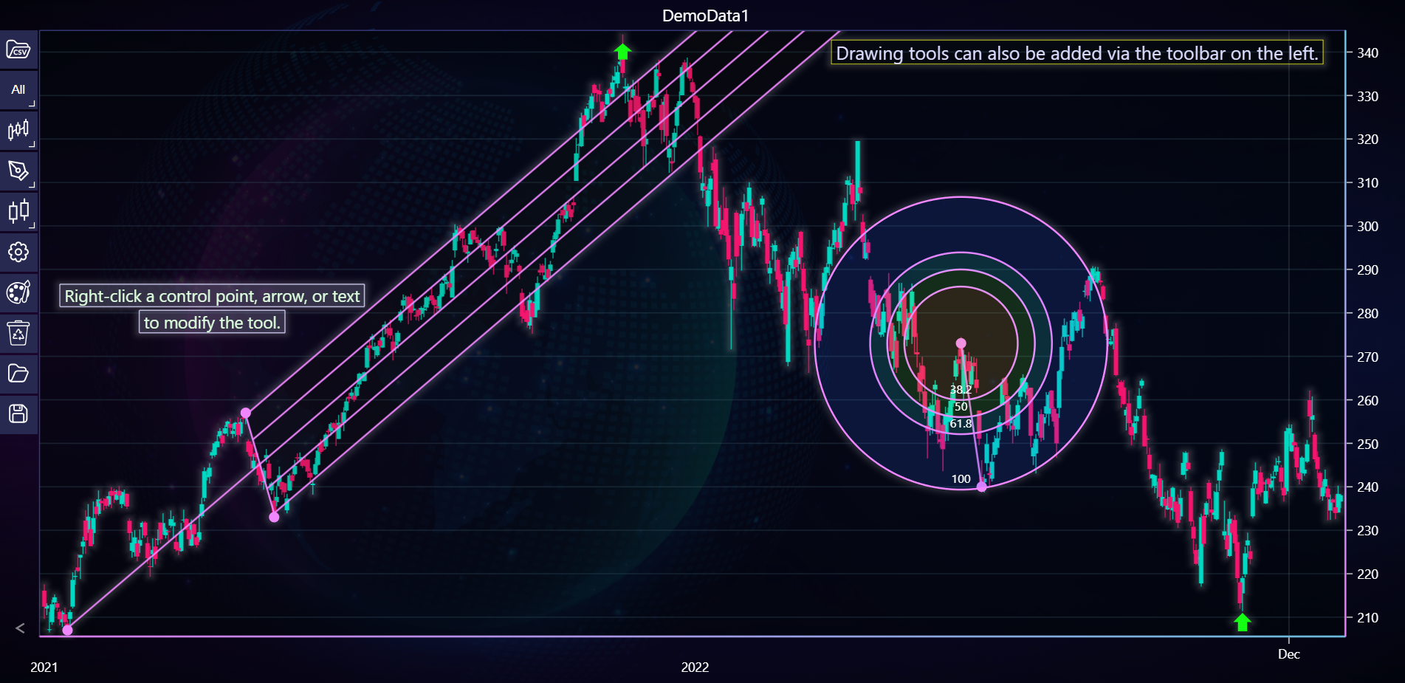Select the Pen drawing tools button
The image size is (1405, 683).
[x=18, y=171]
